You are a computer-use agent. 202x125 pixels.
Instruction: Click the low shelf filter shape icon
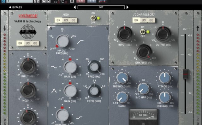(x=54, y=67)
